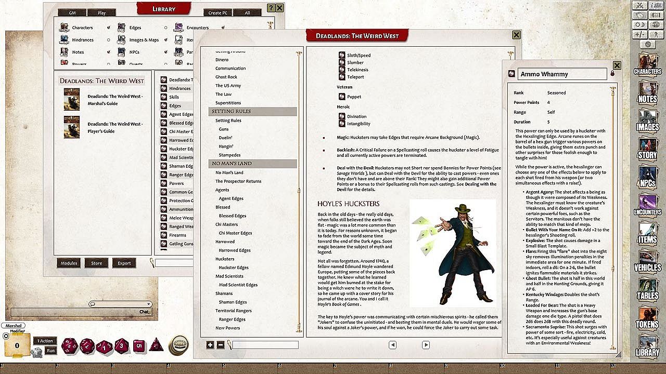The width and height of the screenshot is (666, 374).
Task: Open Deadlands Marshal's Guide module thumbnail
Action: point(72,99)
